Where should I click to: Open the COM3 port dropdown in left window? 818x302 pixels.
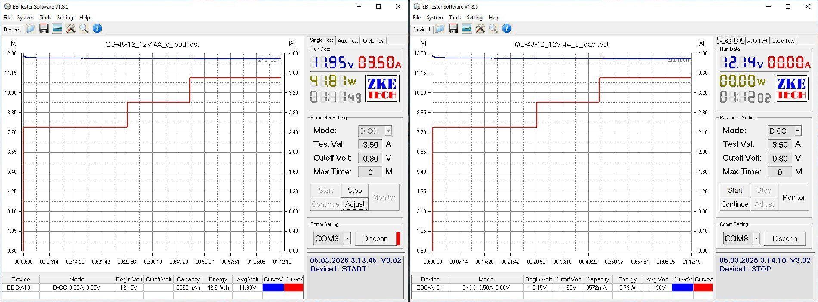[347, 238]
